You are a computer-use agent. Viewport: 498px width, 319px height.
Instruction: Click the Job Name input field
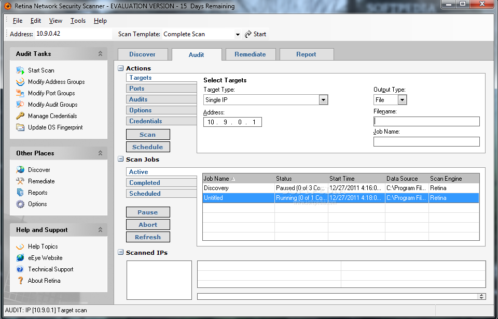click(x=426, y=141)
